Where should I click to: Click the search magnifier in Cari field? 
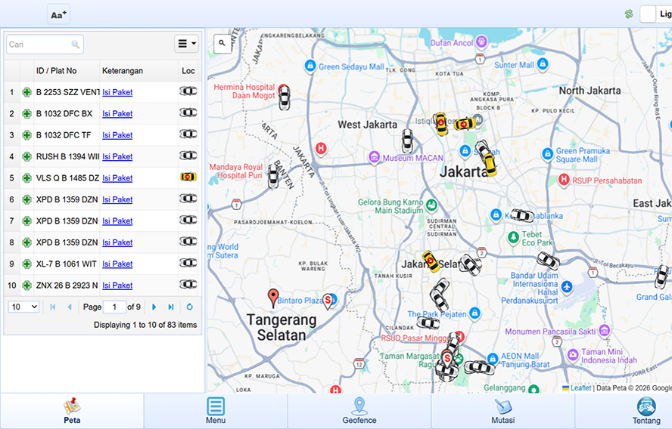pyautogui.click(x=76, y=45)
